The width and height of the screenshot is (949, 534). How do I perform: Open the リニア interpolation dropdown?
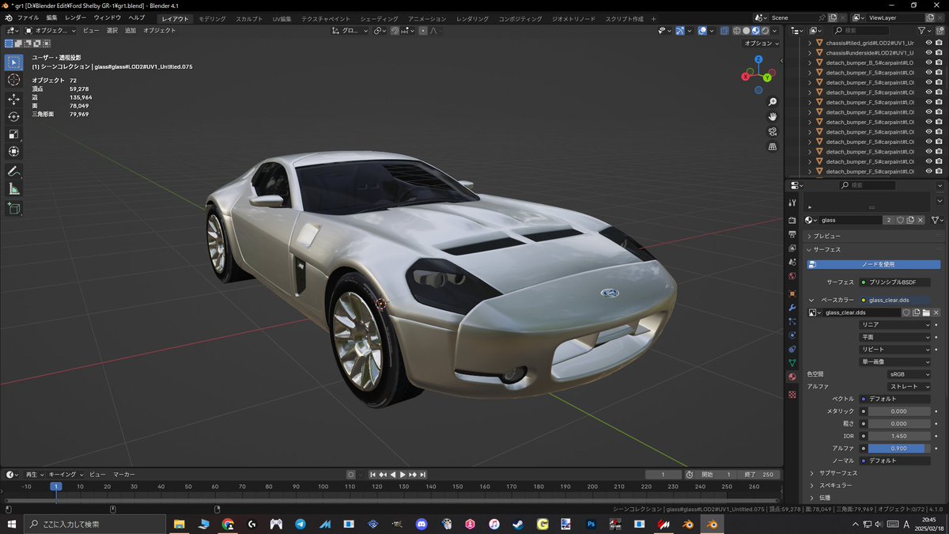coord(896,324)
